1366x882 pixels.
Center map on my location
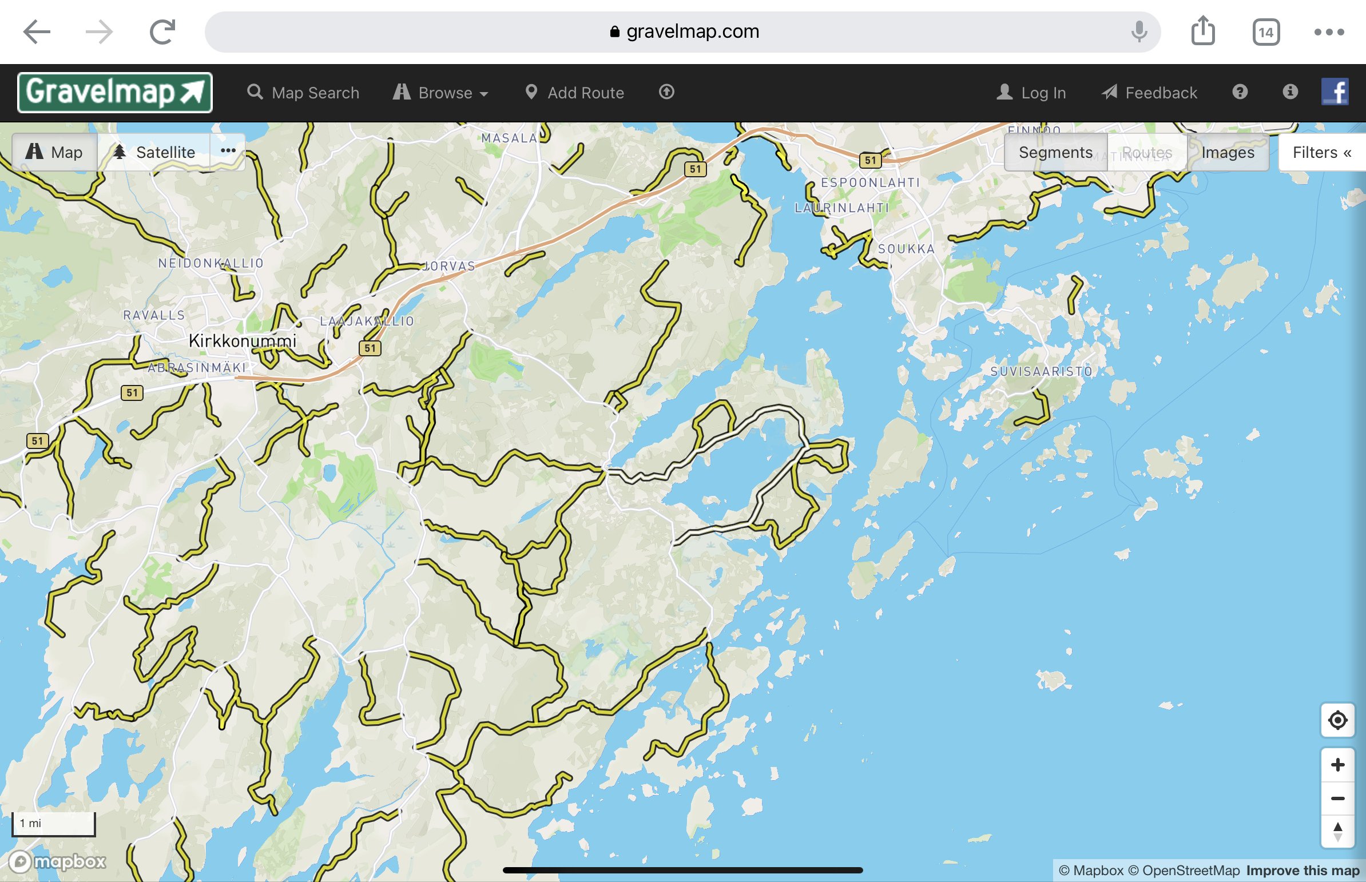pyautogui.click(x=1337, y=720)
